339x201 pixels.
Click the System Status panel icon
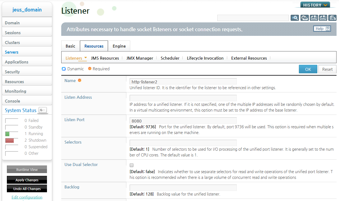[x=43, y=110]
